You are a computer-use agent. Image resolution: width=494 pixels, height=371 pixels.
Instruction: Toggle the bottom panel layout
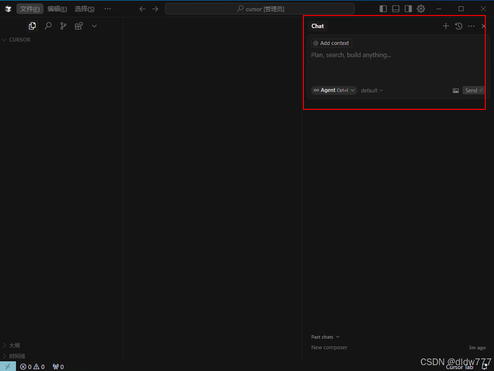click(x=396, y=9)
